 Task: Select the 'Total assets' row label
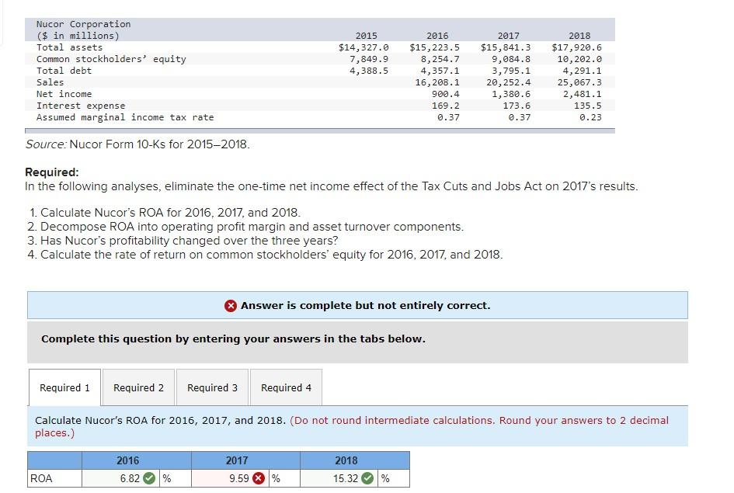[x=69, y=47]
